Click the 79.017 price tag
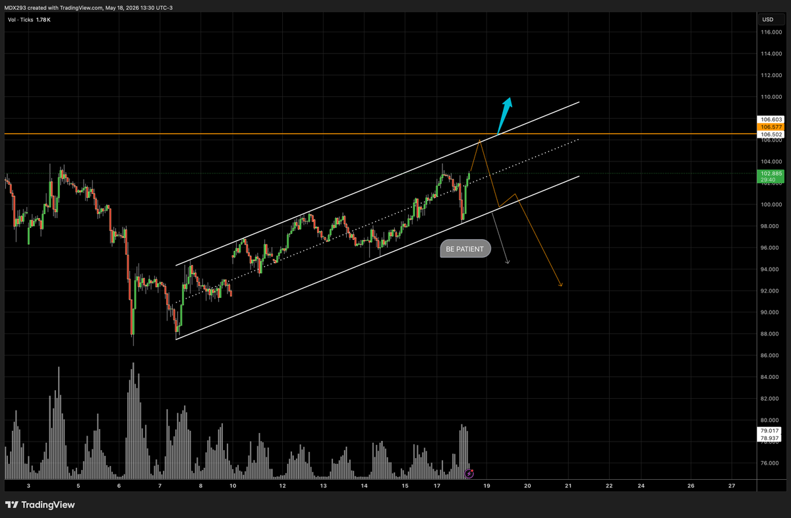The width and height of the screenshot is (791, 518). [771, 430]
